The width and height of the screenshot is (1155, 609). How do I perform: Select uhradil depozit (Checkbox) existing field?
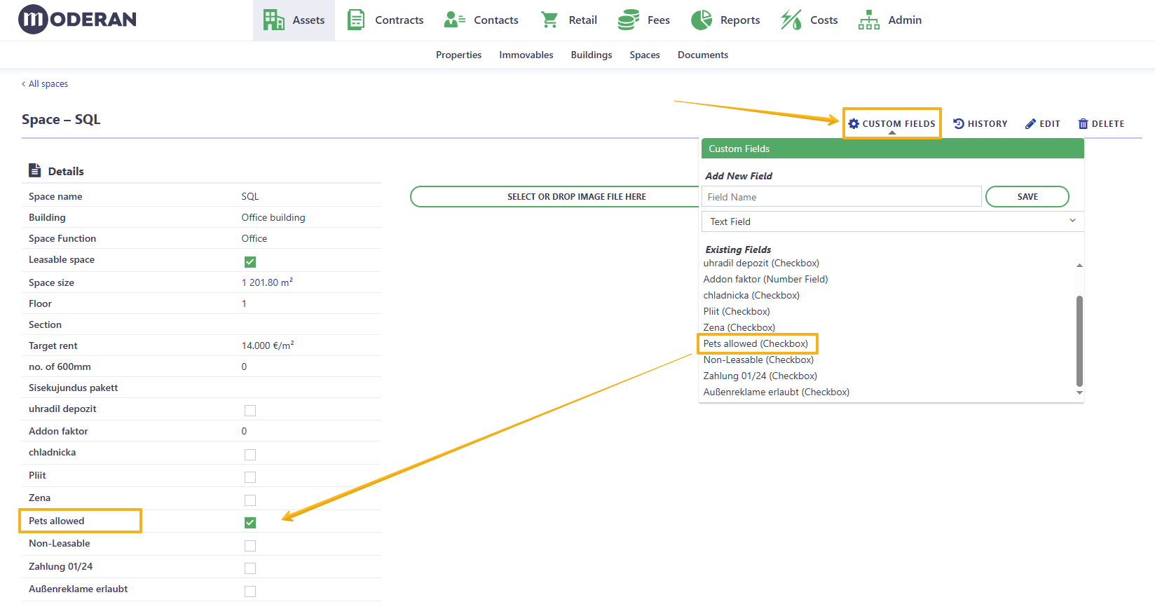(761, 263)
